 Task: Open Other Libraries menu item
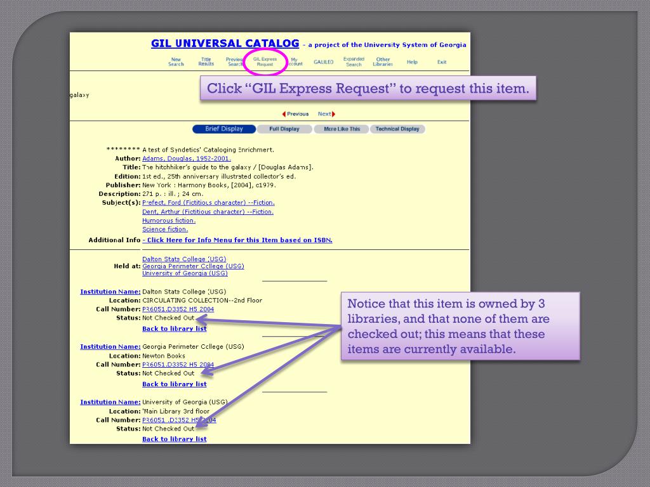tap(383, 62)
